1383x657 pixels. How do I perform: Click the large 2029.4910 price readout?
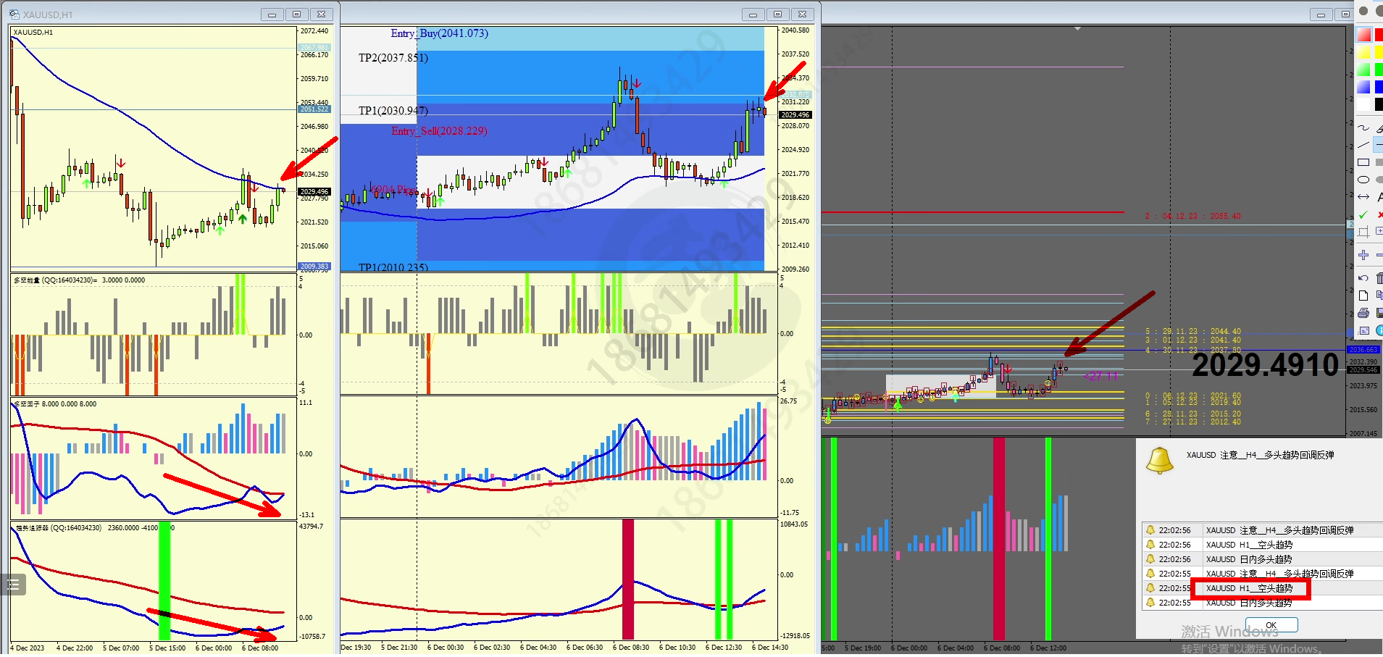tap(1266, 365)
